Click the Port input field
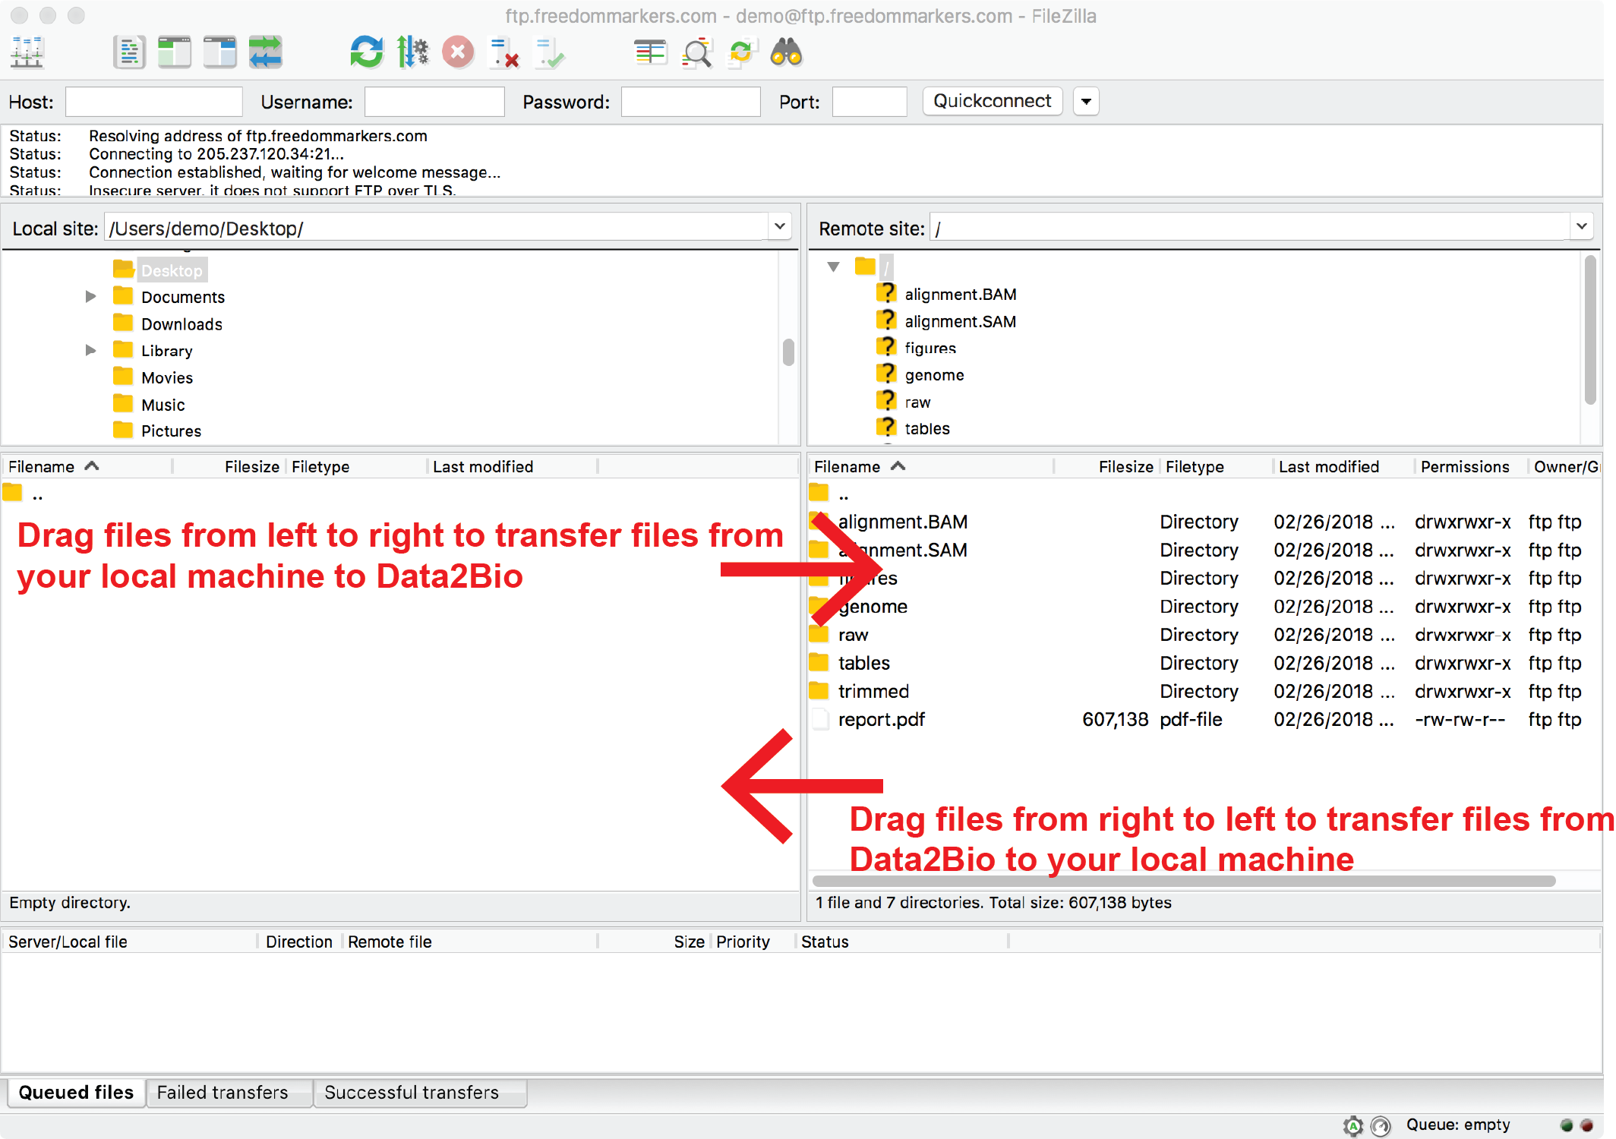The image size is (1616, 1139). [x=870, y=102]
